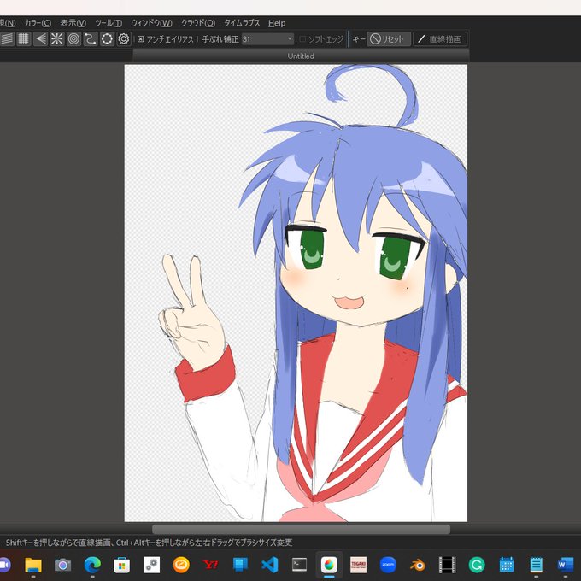Launch Microsoft Edge from taskbar
The image size is (581, 581).
pos(92,565)
